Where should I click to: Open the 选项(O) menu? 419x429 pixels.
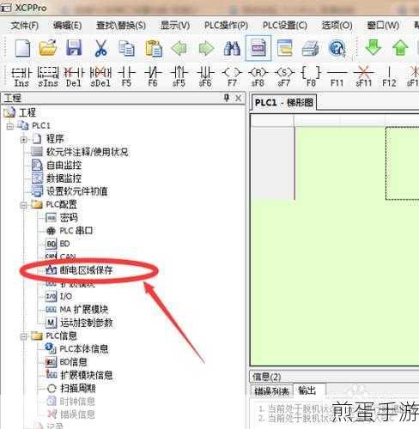(x=337, y=26)
